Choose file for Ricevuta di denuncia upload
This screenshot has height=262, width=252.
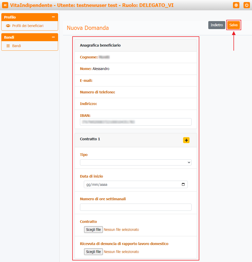93,252
